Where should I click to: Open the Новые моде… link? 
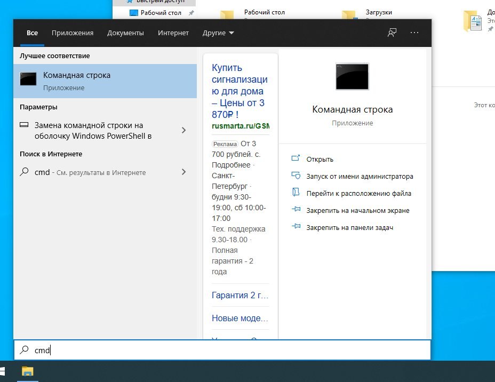(x=240, y=318)
